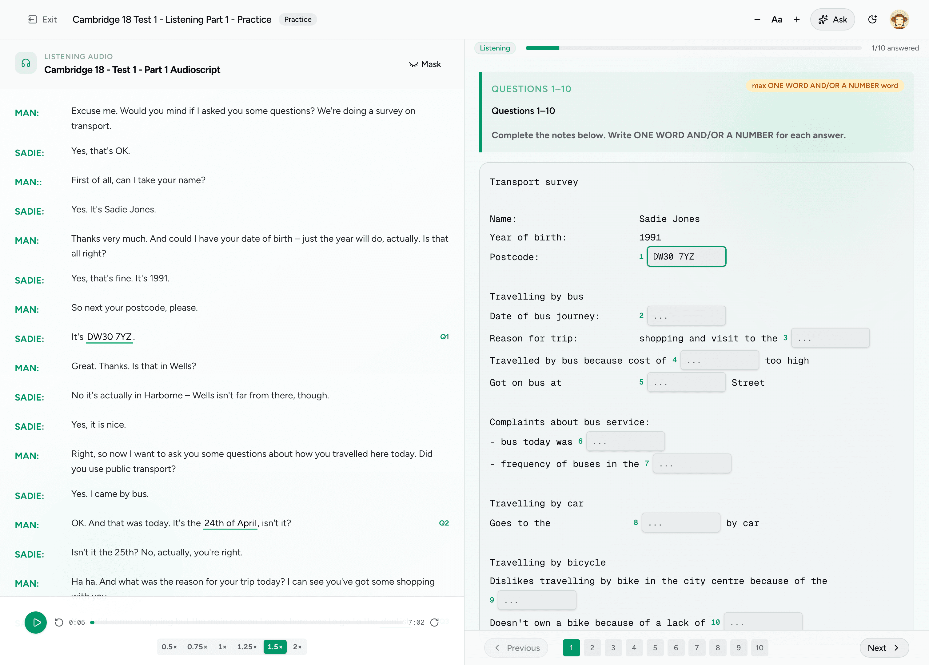The image size is (929, 665).
Task: Click the Q1 marker in transcript
Action: pyautogui.click(x=444, y=337)
